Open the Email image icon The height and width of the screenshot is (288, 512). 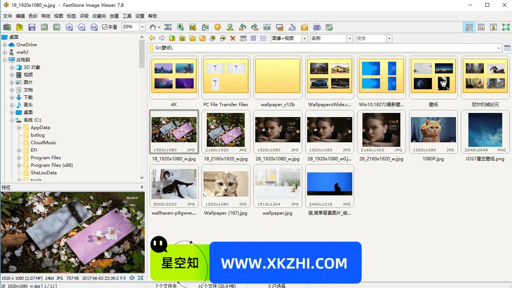pyautogui.click(x=304, y=27)
